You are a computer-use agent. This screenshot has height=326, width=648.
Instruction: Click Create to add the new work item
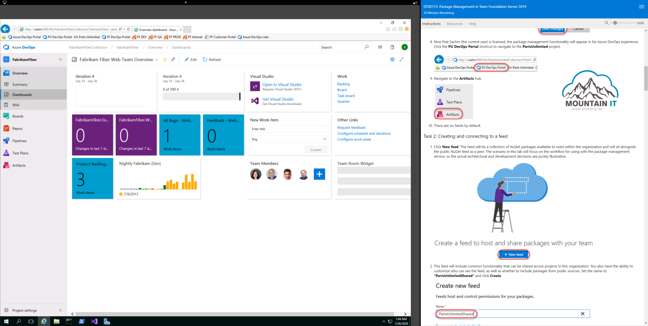coord(315,149)
